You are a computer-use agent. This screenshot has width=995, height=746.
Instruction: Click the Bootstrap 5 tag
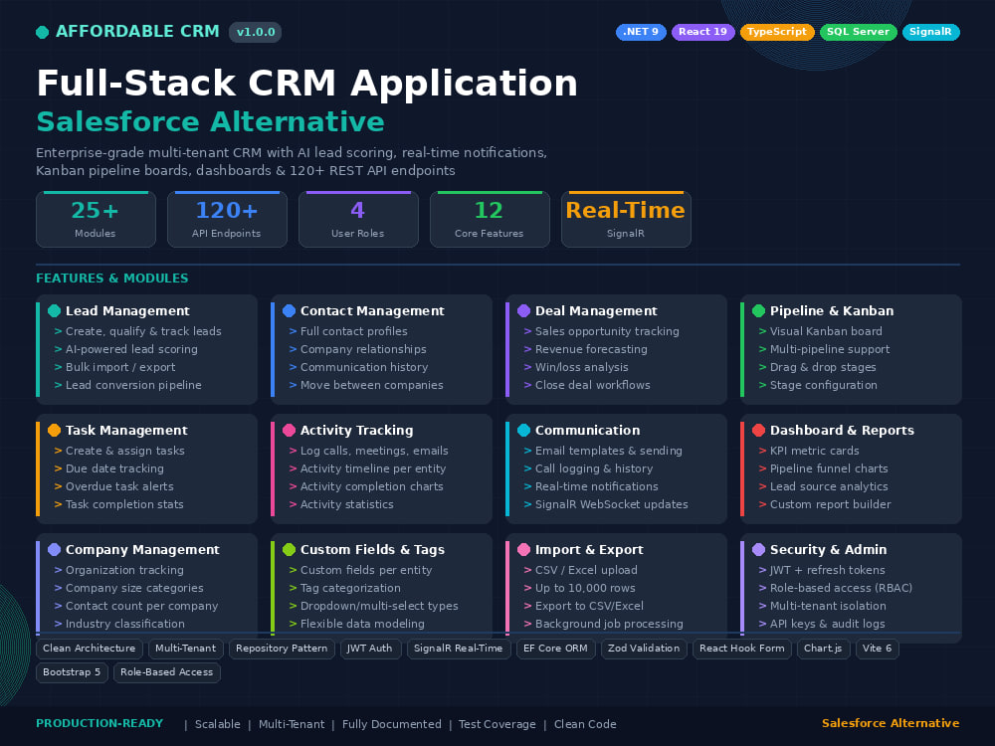(x=72, y=672)
